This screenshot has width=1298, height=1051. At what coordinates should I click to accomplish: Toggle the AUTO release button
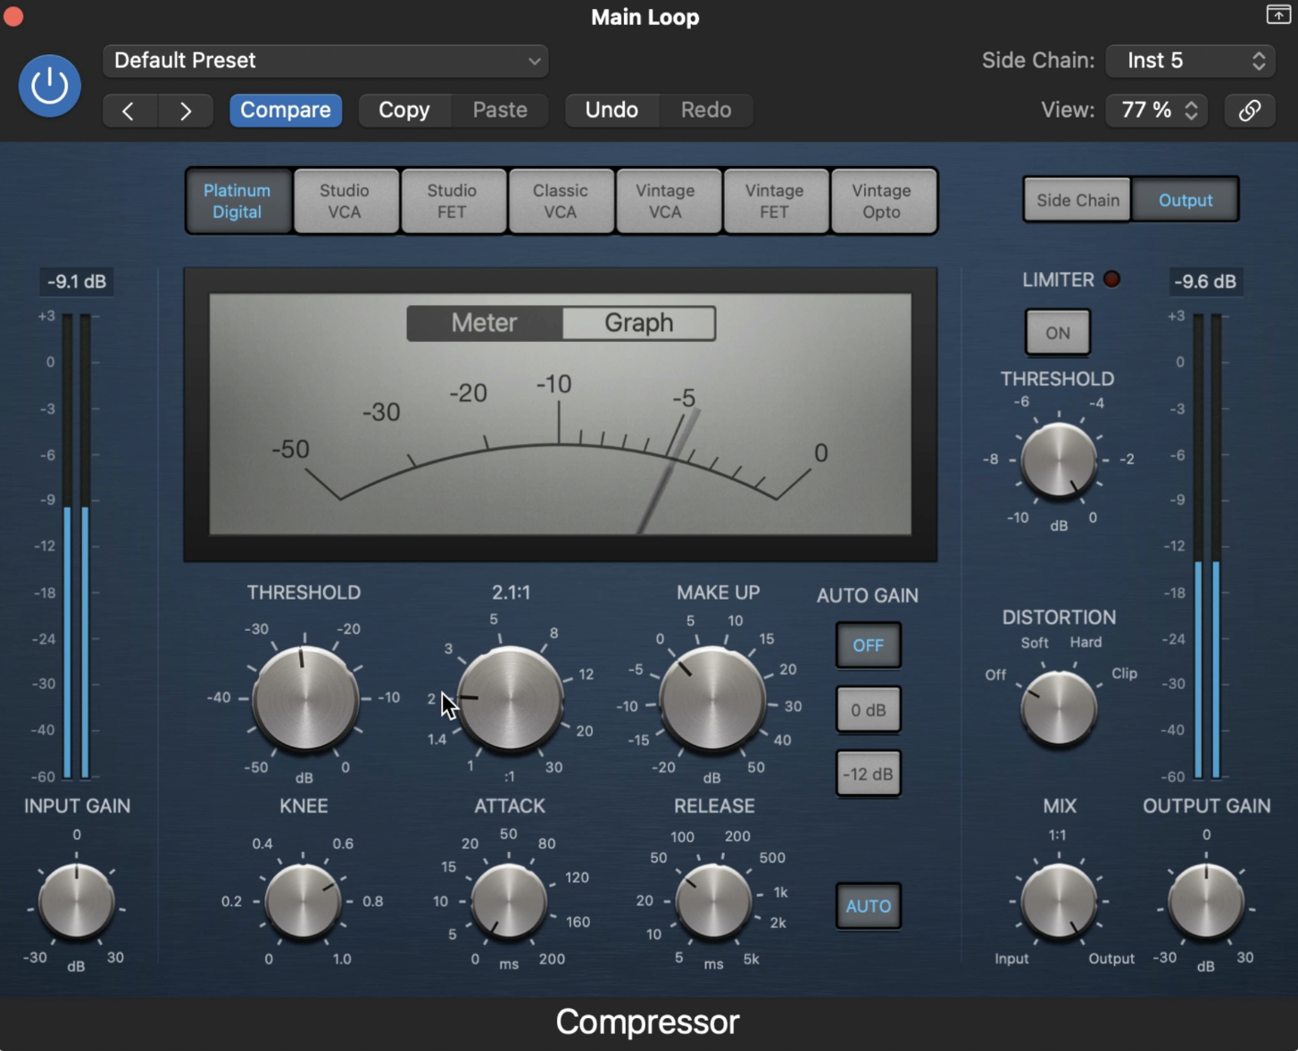click(x=868, y=906)
